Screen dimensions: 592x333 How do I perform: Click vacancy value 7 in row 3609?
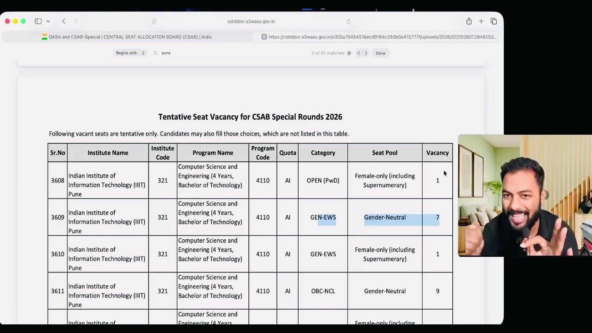click(x=438, y=217)
